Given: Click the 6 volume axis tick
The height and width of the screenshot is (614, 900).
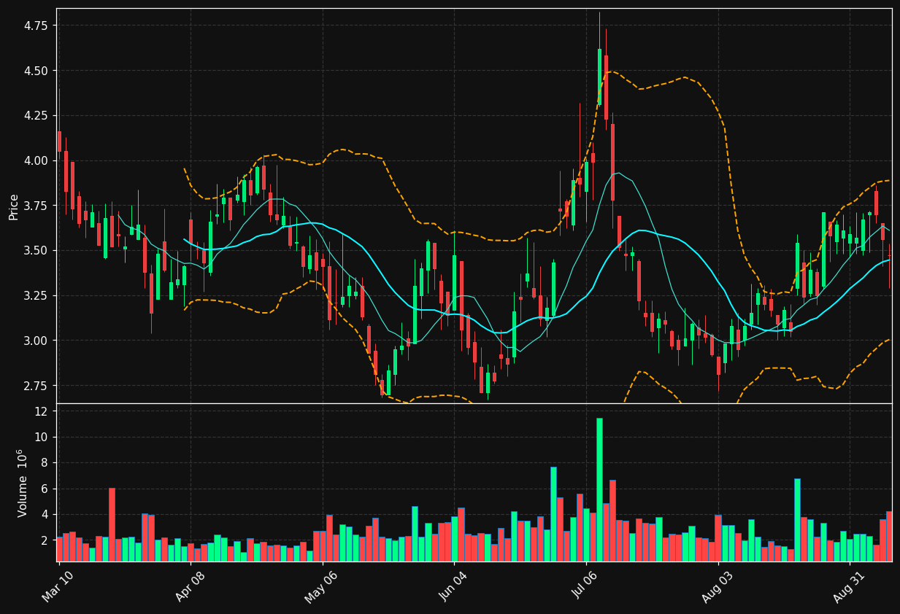Looking at the screenshot, I should point(45,489).
